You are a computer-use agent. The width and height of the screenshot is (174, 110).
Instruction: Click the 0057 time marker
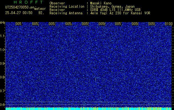119,24
